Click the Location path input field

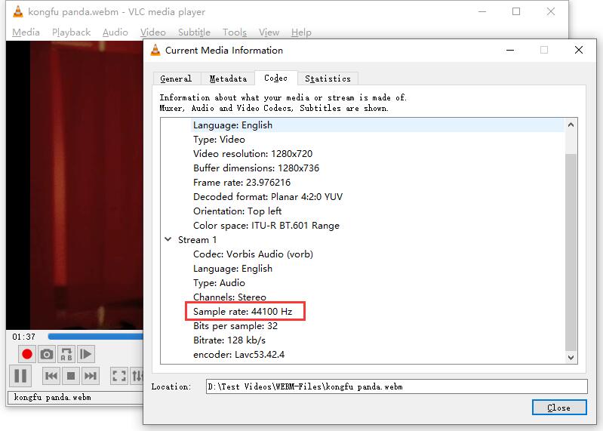pyautogui.click(x=396, y=386)
